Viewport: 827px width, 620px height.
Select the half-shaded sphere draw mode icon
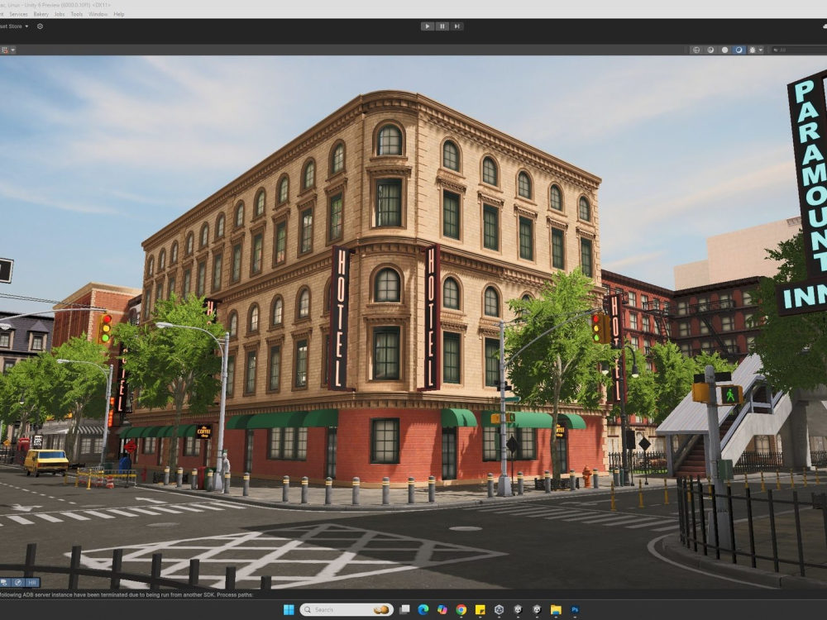click(710, 50)
